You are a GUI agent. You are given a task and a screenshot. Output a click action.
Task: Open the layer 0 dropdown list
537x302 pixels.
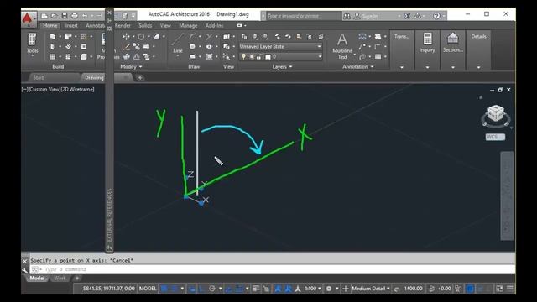click(x=320, y=57)
